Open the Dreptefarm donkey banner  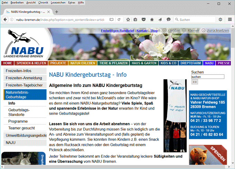23,158
